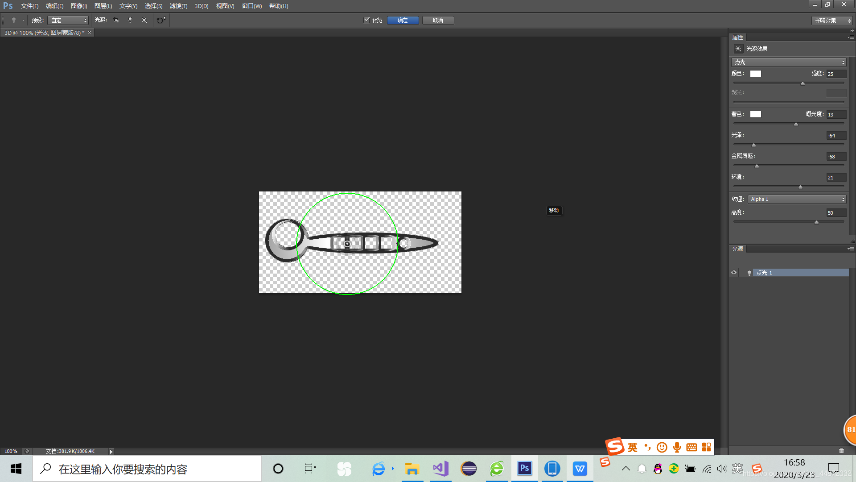The width and height of the screenshot is (856, 482).
Task: Open the 预设 preset dropdown
Action: (68, 21)
